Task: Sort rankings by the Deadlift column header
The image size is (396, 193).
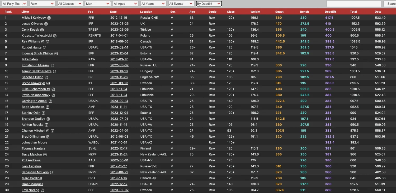Action: 330,12
